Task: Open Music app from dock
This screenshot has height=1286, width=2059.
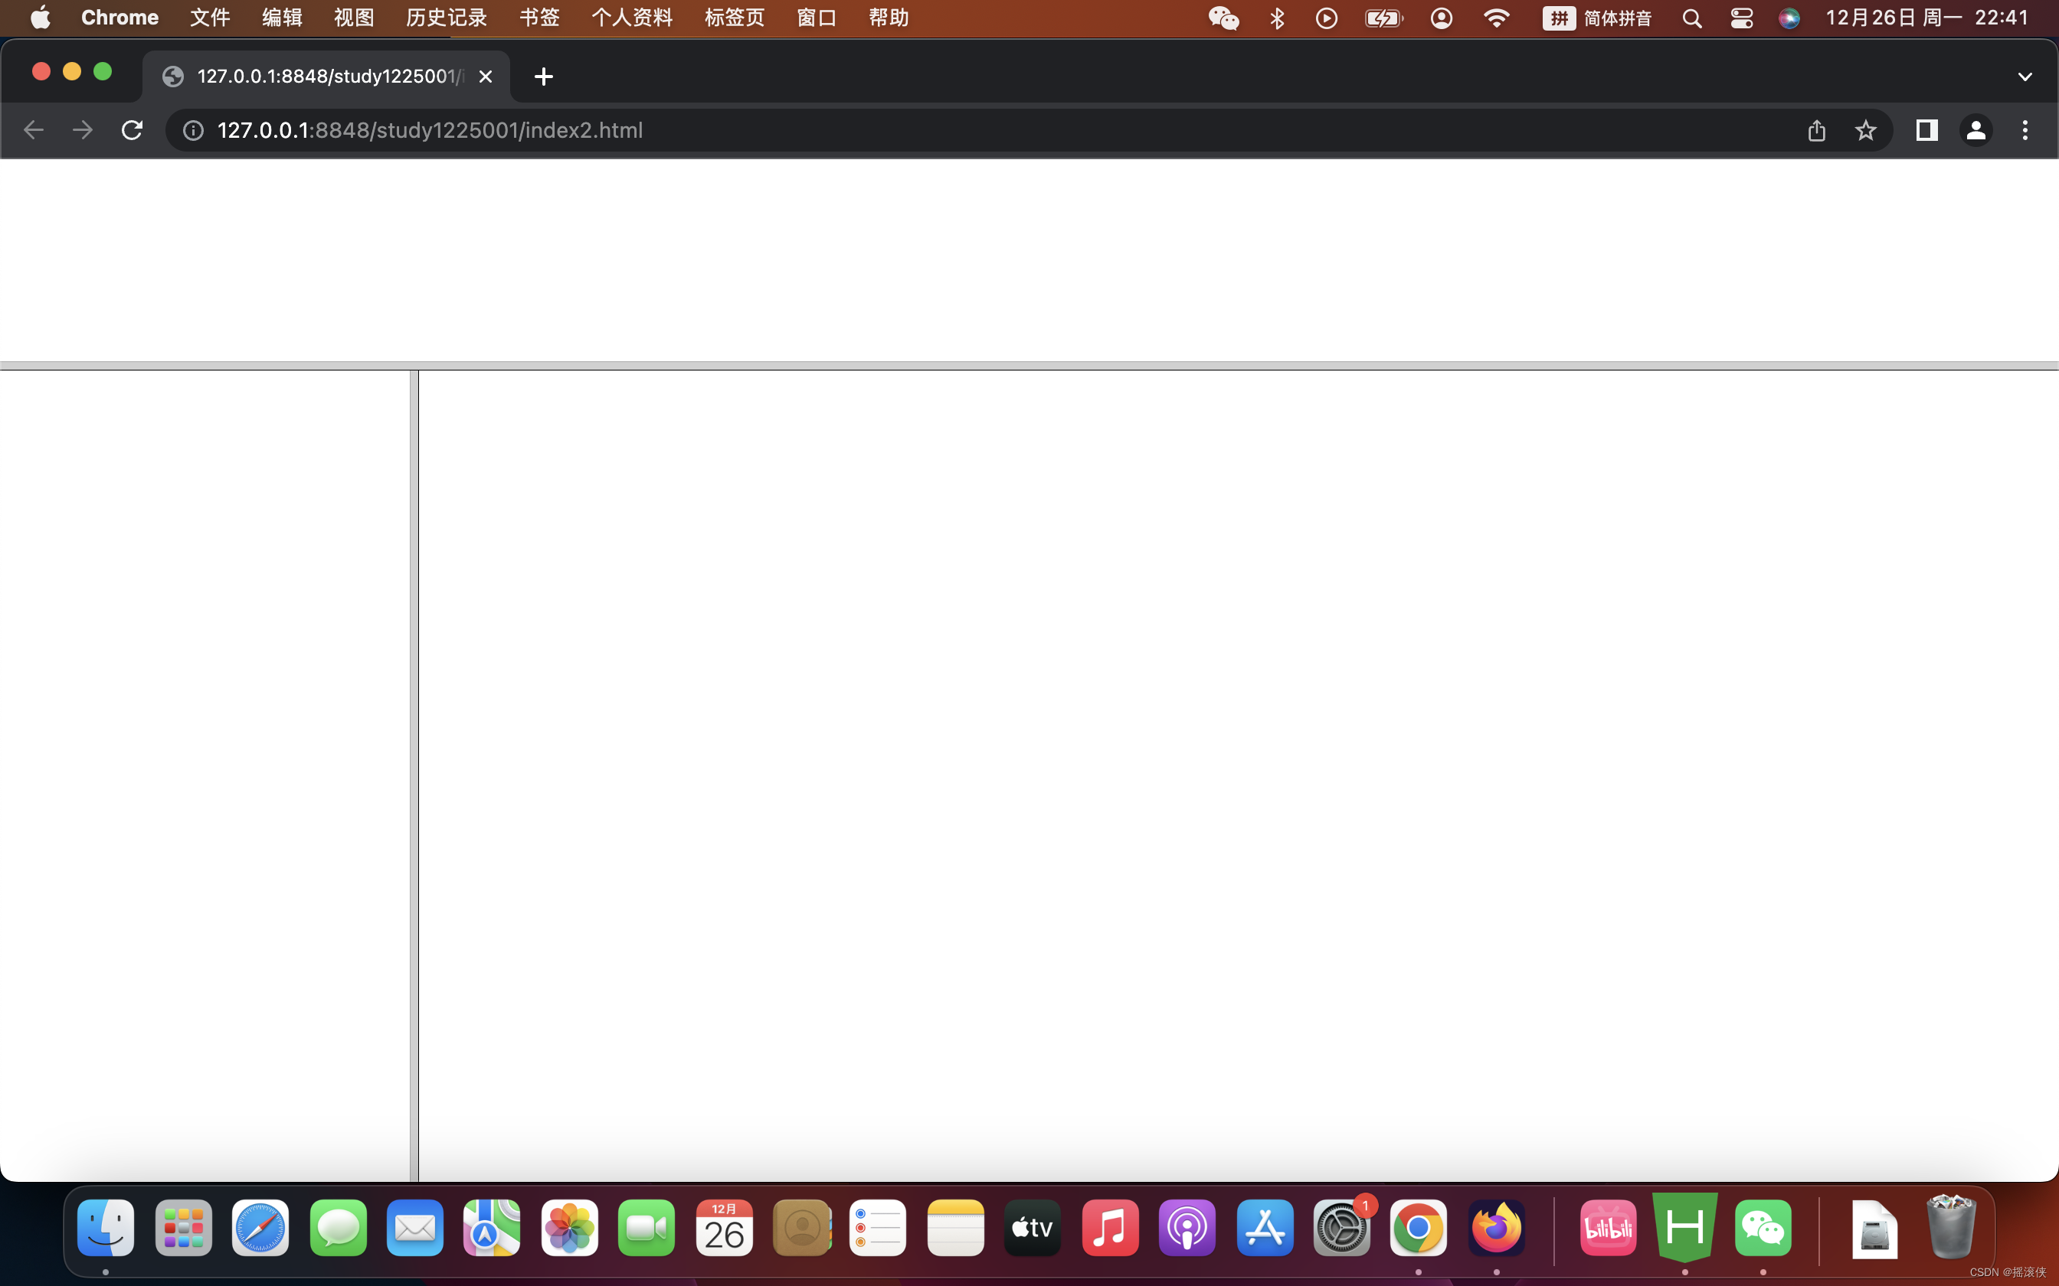Action: pyautogui.click(x=1108, y=1227)
